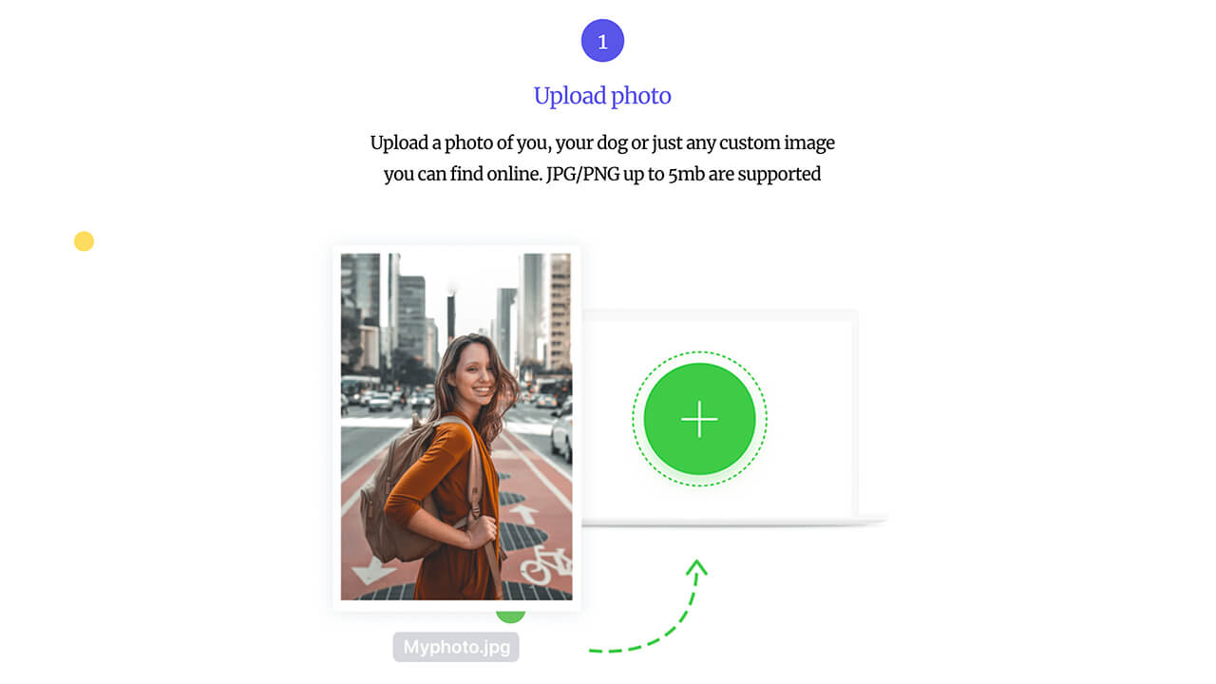1216x684 pixels.
Task: Click the yellow decorative dot
Action: (84, 241)
